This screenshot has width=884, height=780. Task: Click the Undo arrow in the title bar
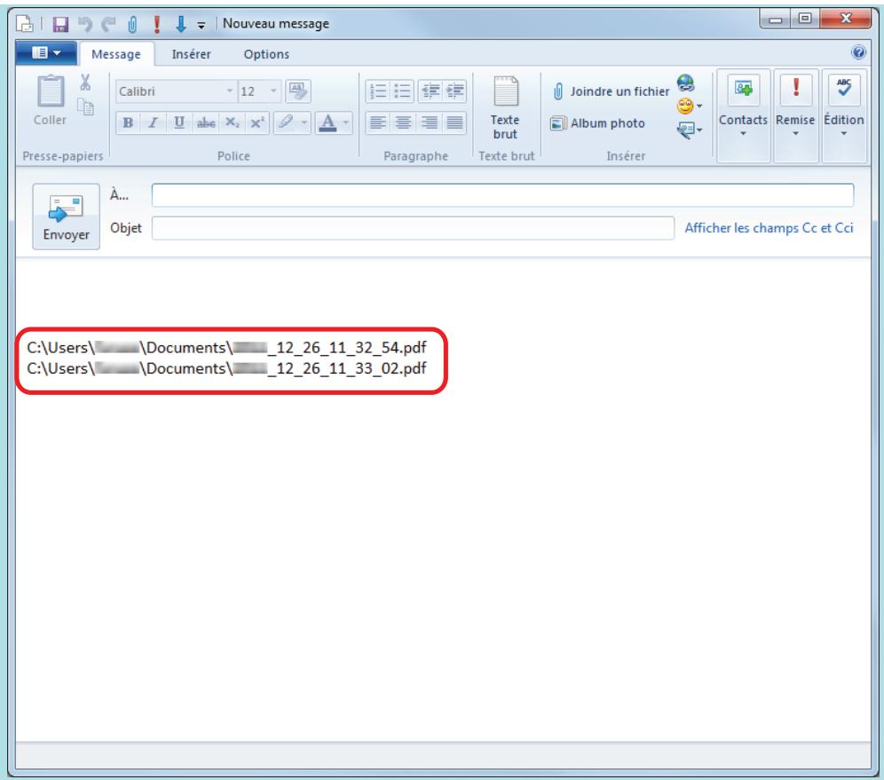(85, 24)
